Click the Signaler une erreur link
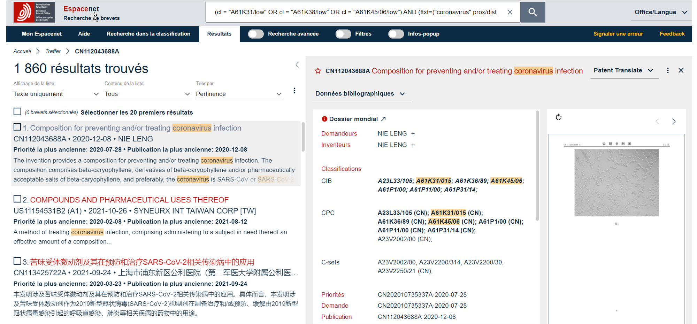The width and height of the screenshot is (697, 324). pos(618,34)
